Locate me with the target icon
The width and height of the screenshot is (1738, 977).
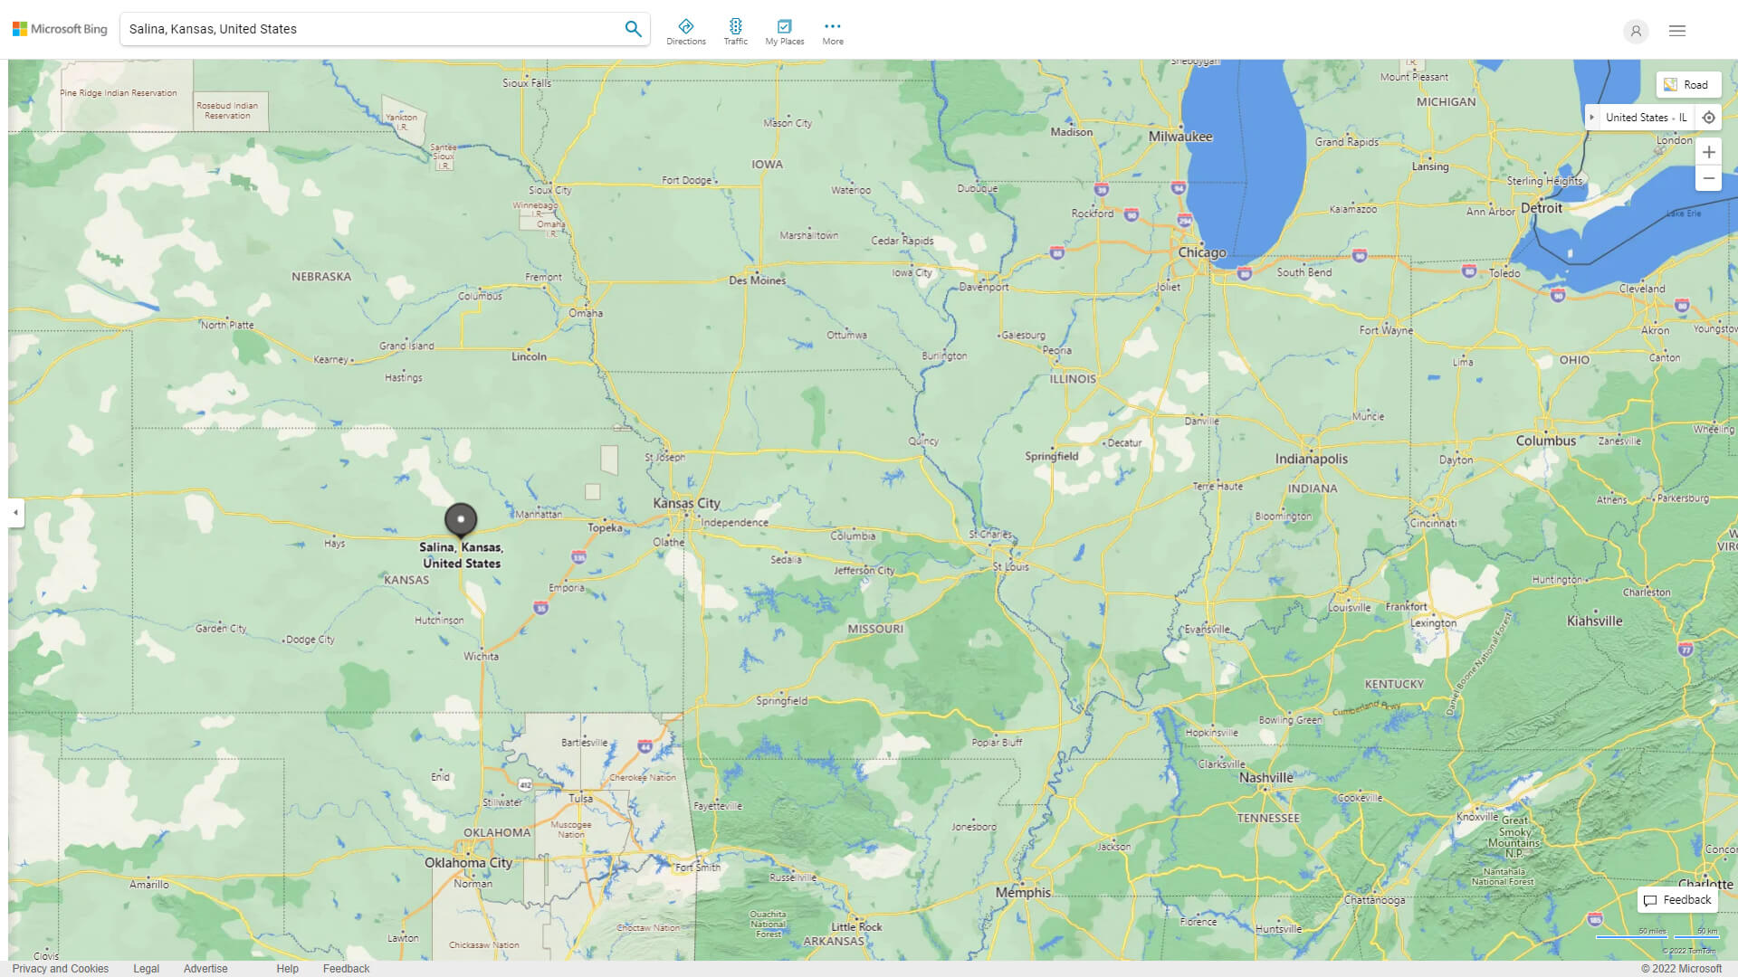click(1708, 118)
